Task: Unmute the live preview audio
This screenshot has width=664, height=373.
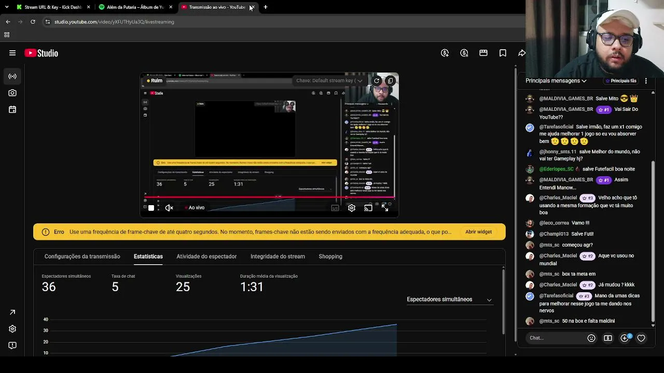Action: (169, 208)
